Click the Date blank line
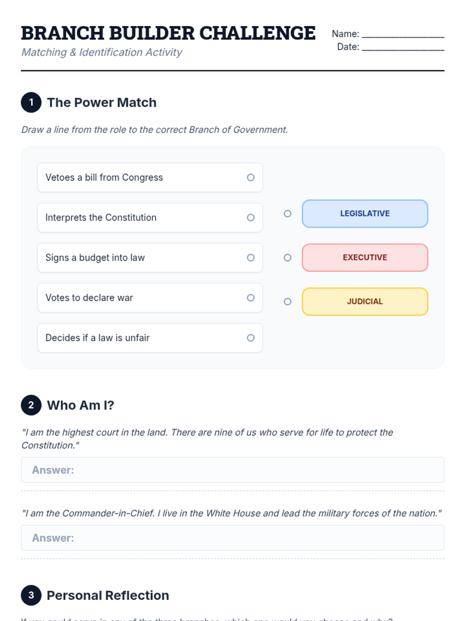 coord(403,48)
